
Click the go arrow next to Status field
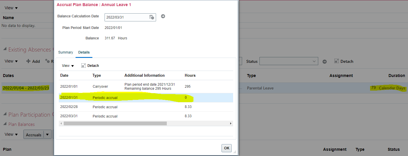click(325, 61)
